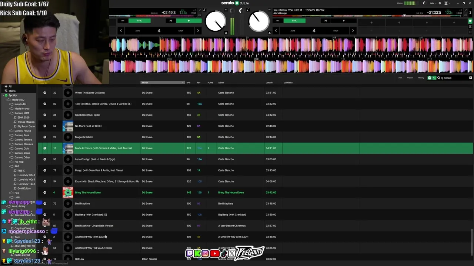
Task: Sort tracks by BPM column header
Action: pyautogui.click(x=188, y=83)
